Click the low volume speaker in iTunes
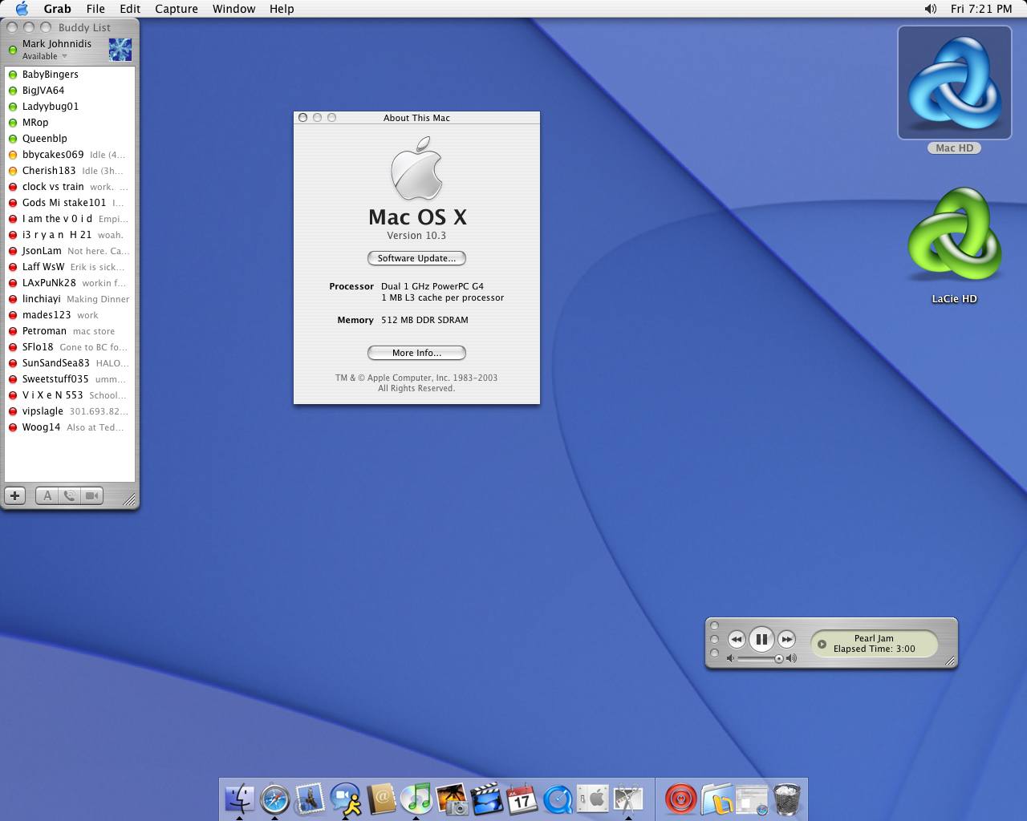 coord(730,658)
